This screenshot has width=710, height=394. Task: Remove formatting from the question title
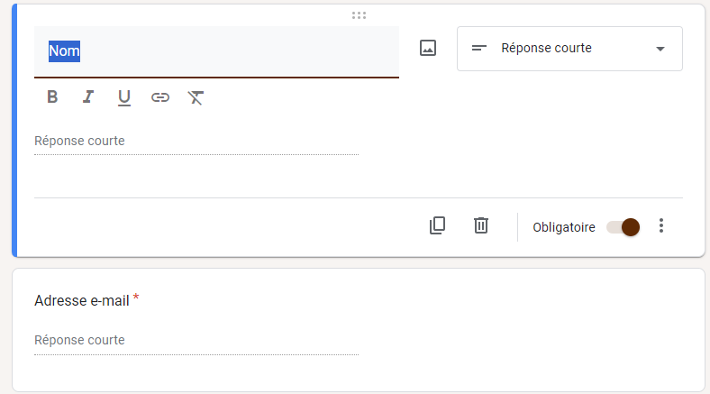tap(196, 97)
